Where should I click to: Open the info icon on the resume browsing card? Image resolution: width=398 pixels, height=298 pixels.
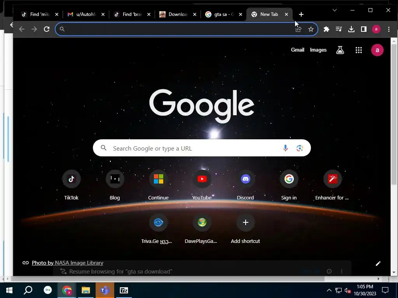point(329,271)
